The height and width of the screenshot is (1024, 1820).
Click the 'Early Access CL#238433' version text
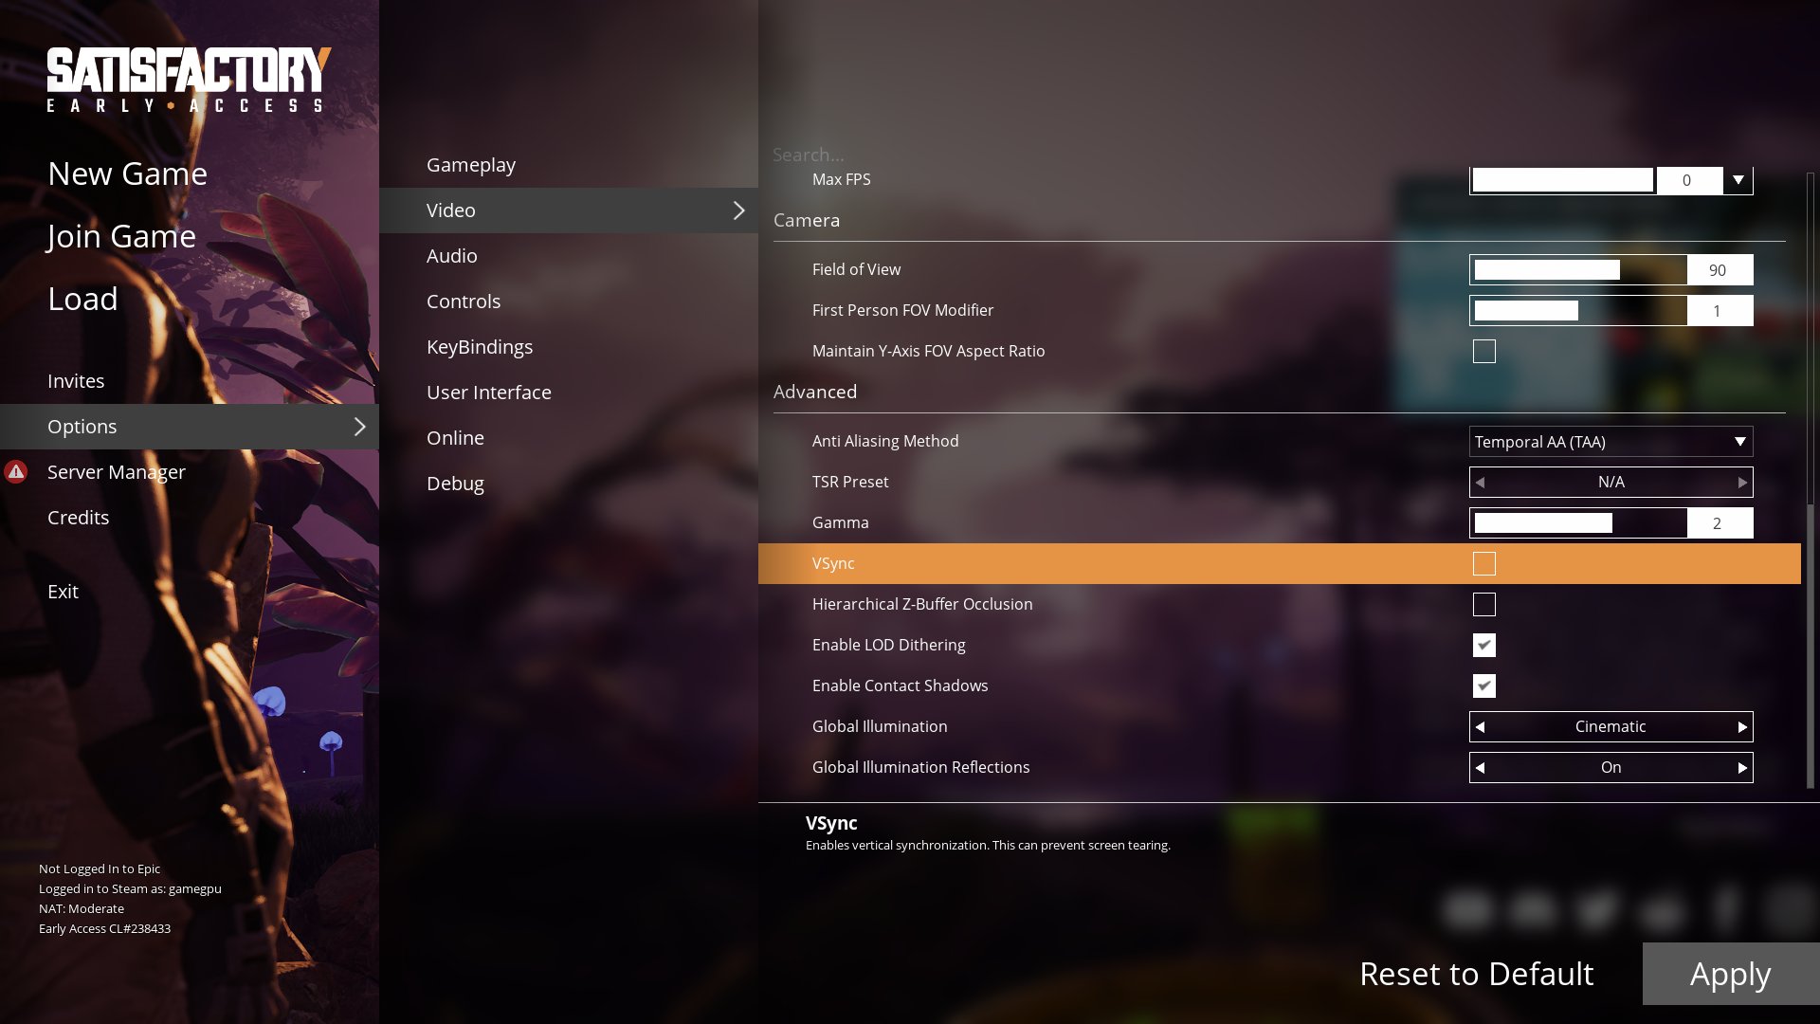click(104, 929)
